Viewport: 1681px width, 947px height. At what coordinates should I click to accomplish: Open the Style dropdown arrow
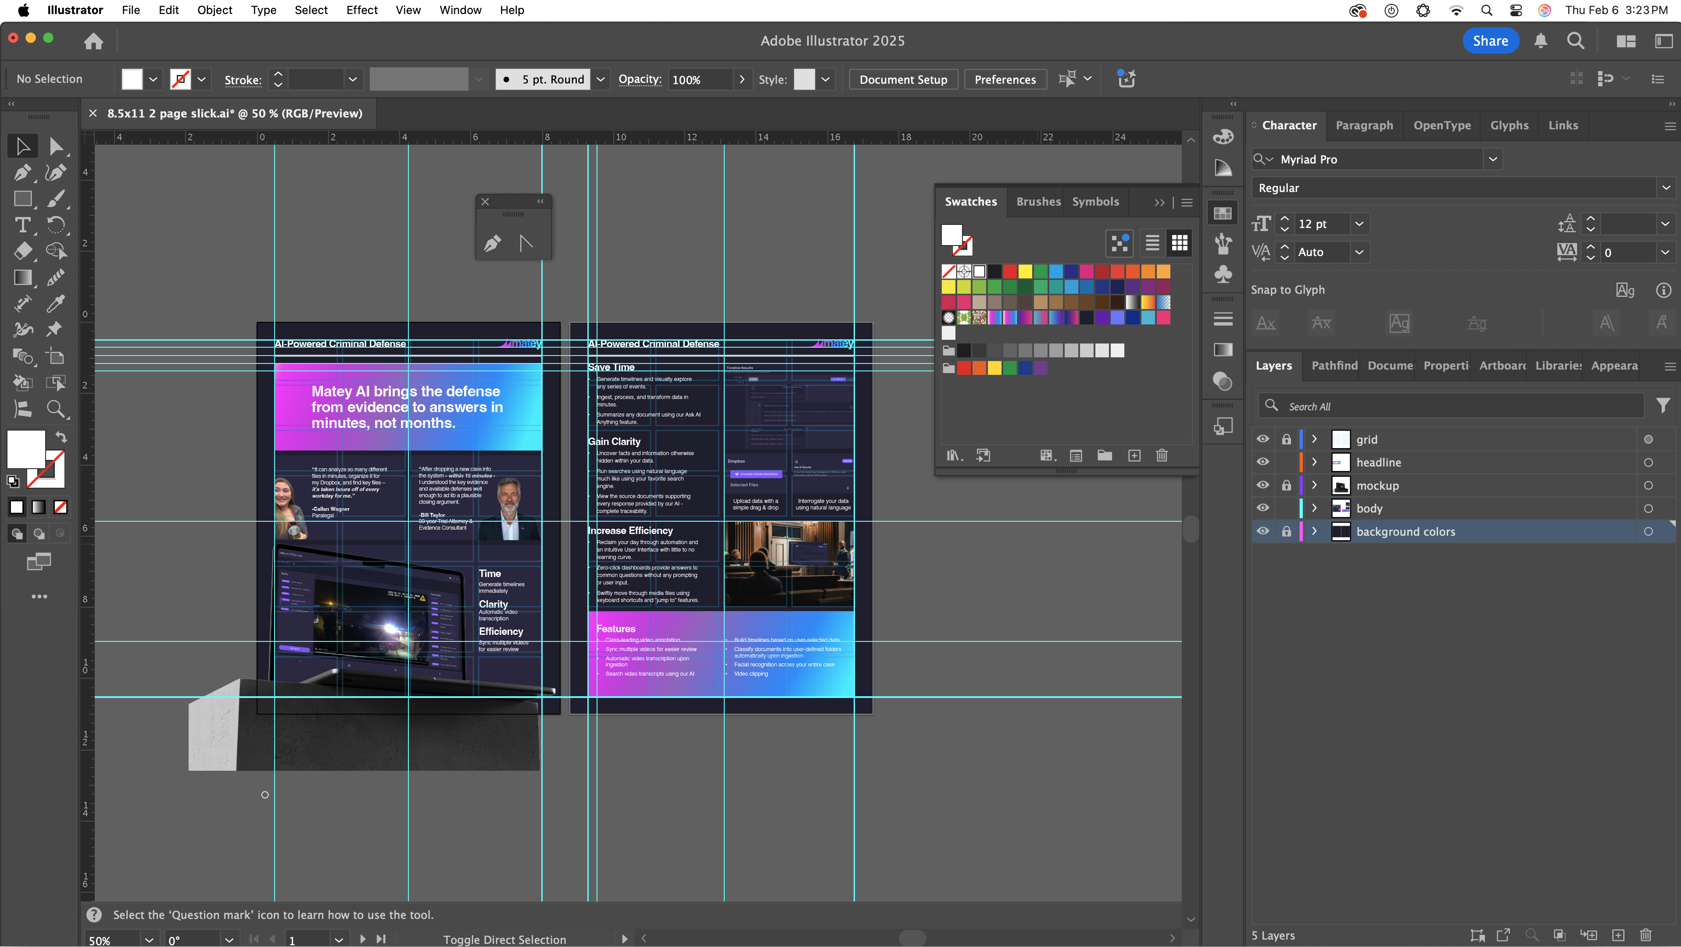pos(826,79)
